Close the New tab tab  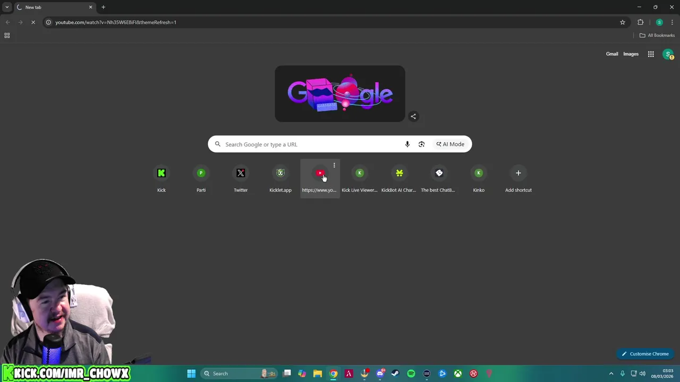click(90, 7)
